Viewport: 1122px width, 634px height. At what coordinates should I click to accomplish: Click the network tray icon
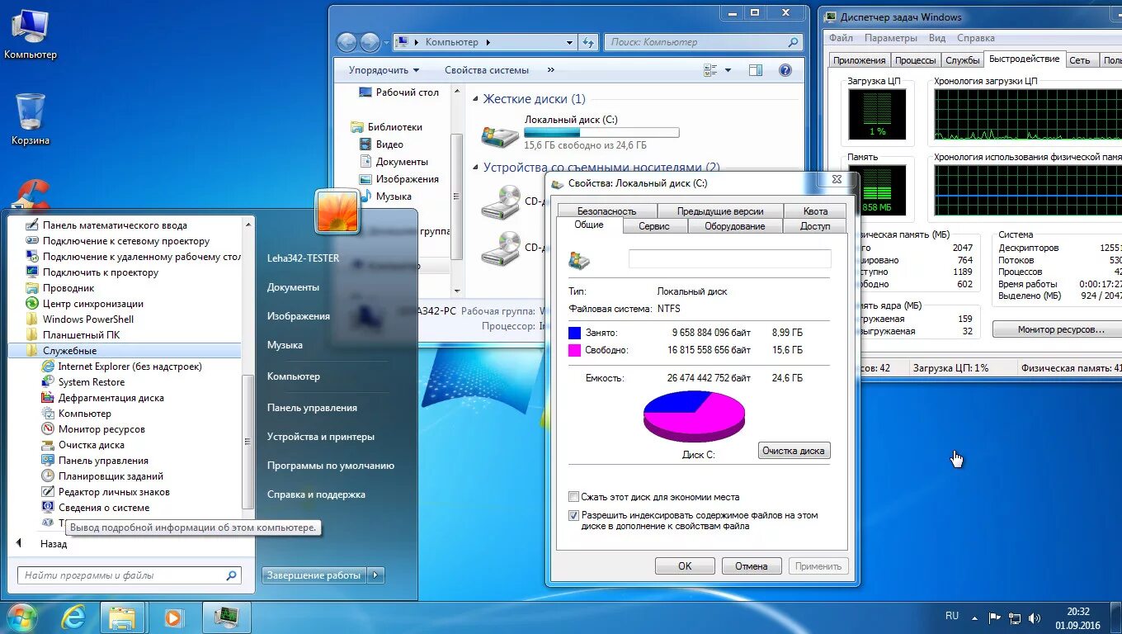point(1015,617)
